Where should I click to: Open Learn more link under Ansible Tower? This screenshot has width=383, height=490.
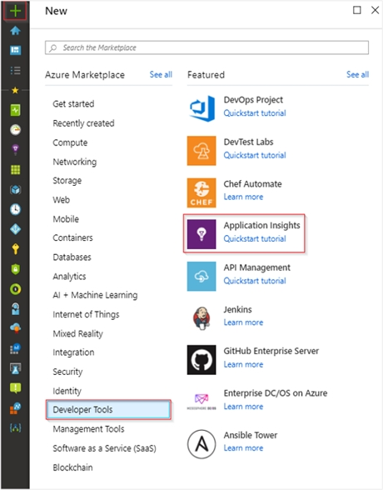243,447
